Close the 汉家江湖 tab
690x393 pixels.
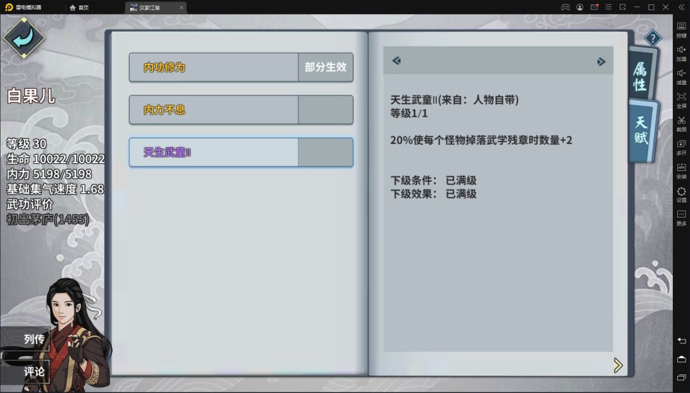[x=181, y=8]
